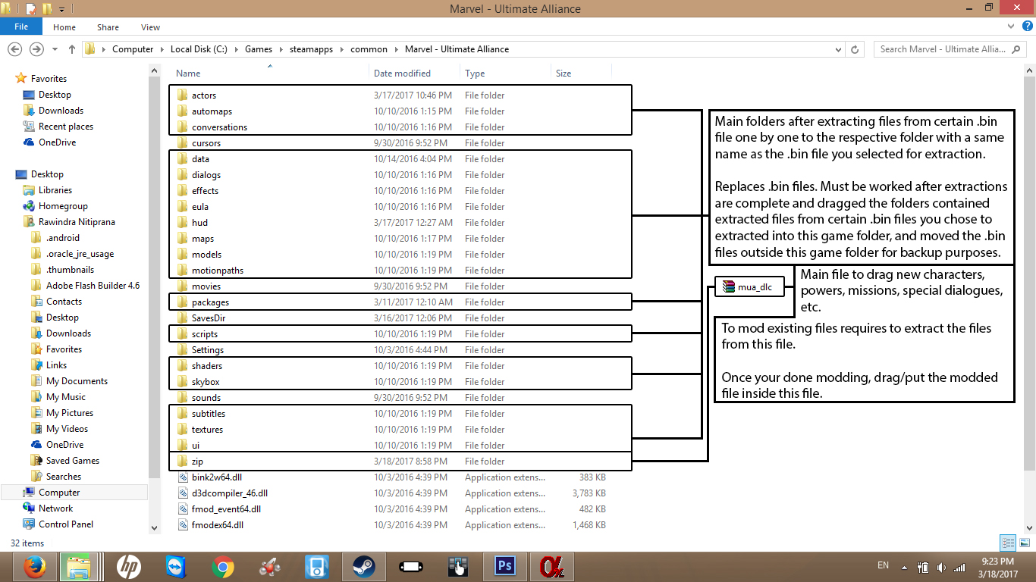Switch to Steam on the taskbar

363,567
